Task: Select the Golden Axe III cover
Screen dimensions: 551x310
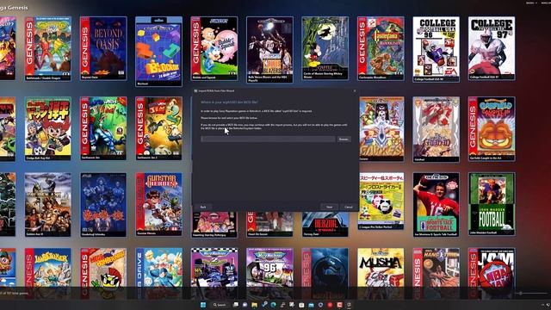Action: click(48, 205)
